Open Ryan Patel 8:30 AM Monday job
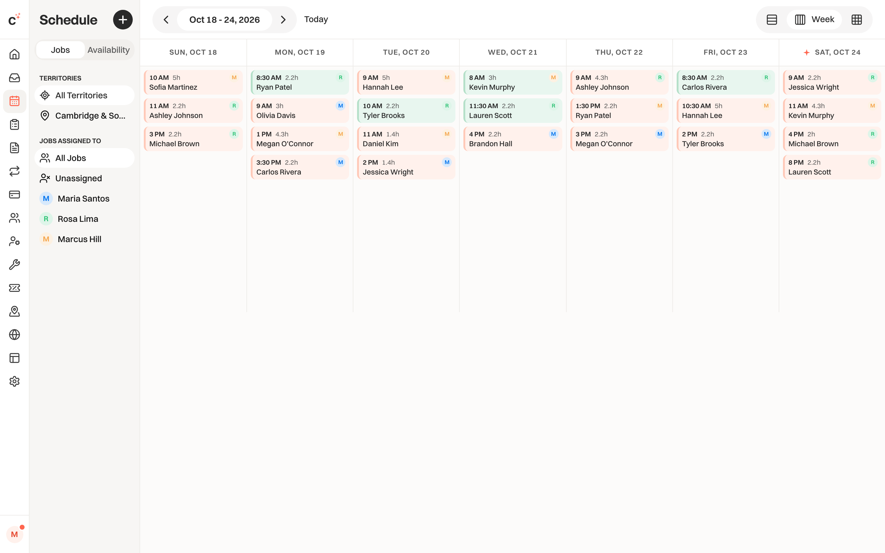This screenshot has height=553, width=885. pos(300,83)
